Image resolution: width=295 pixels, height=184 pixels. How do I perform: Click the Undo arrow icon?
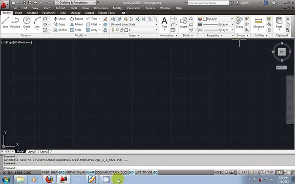[41, 3]
